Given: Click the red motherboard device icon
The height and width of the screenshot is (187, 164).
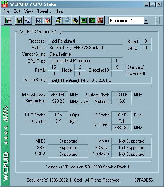Looking at the screenshot, I should [100, 21].
